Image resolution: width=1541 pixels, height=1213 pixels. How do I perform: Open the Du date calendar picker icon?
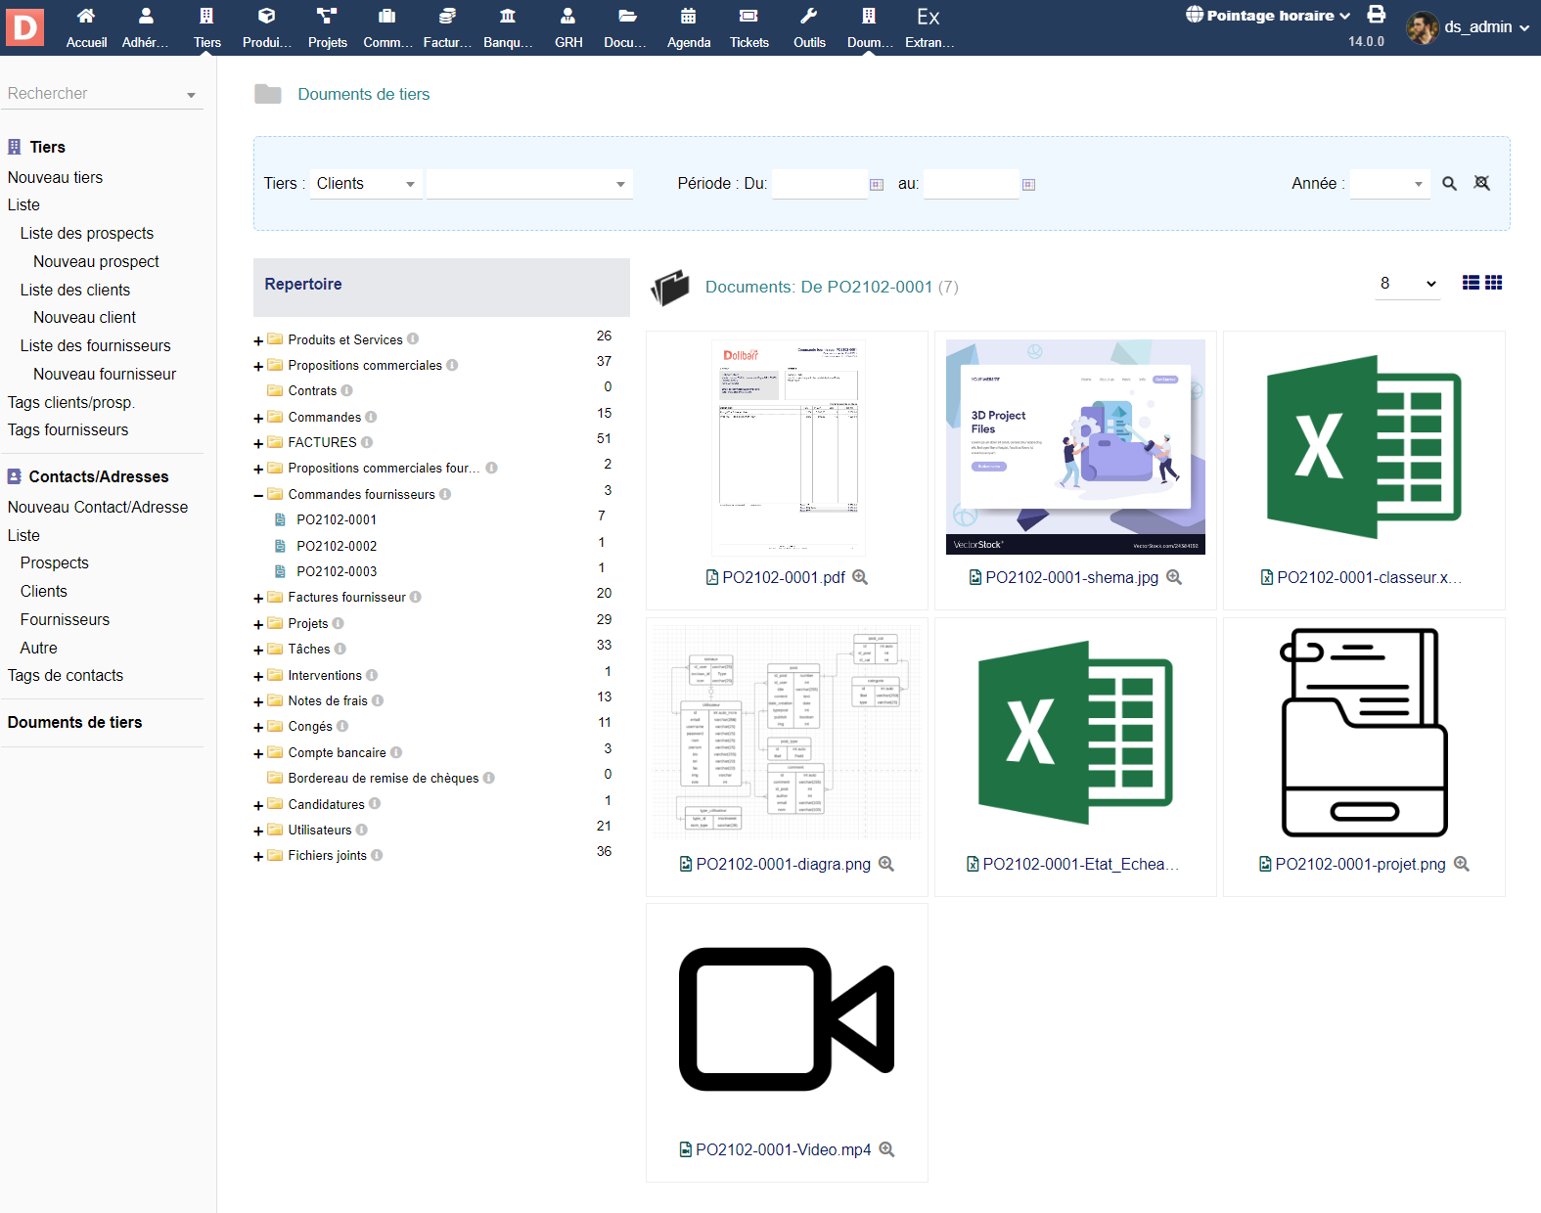[x=877, y=185]
